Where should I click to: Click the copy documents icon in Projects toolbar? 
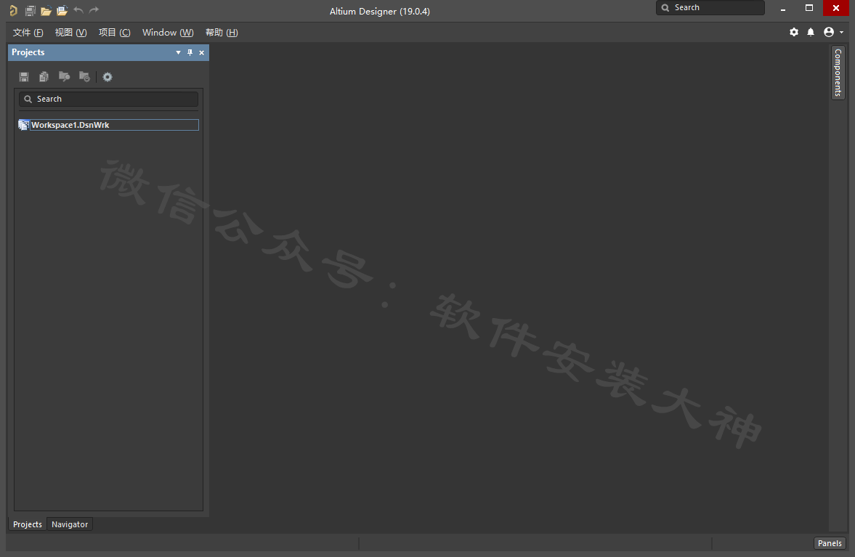(x=44, y=77)
